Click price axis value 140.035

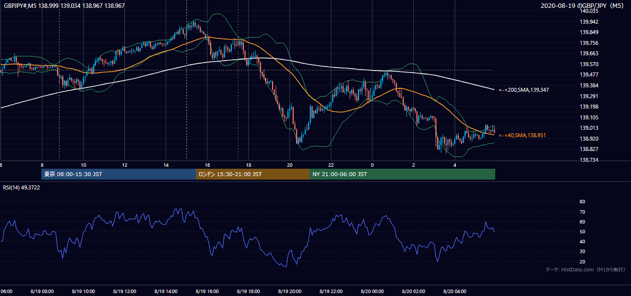point(589,11)
